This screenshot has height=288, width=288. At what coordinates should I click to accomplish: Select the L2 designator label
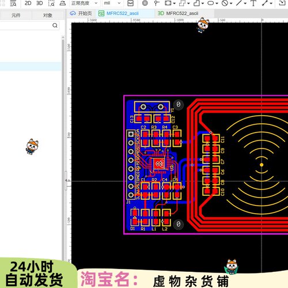click(165, 229)
